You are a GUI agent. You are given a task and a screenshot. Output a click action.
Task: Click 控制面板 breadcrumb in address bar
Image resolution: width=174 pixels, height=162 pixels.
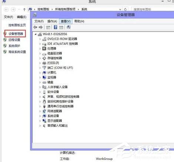[43, 9]
